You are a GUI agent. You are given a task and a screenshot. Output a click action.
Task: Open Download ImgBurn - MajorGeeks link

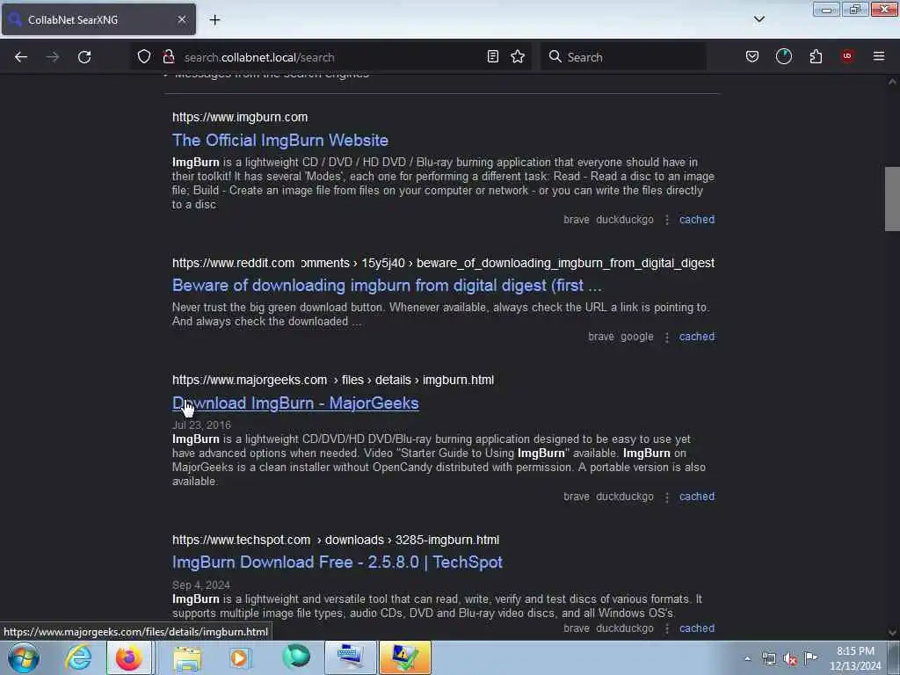point(295,403)
